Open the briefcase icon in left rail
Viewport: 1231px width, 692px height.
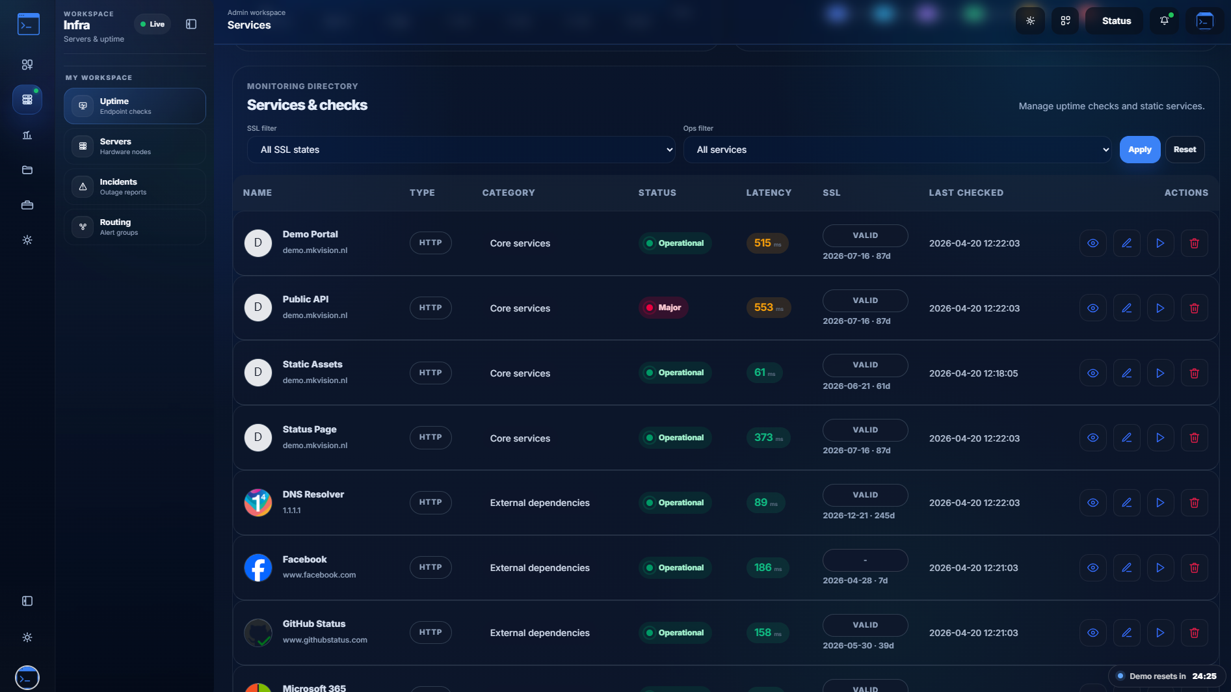click(27, 205)
